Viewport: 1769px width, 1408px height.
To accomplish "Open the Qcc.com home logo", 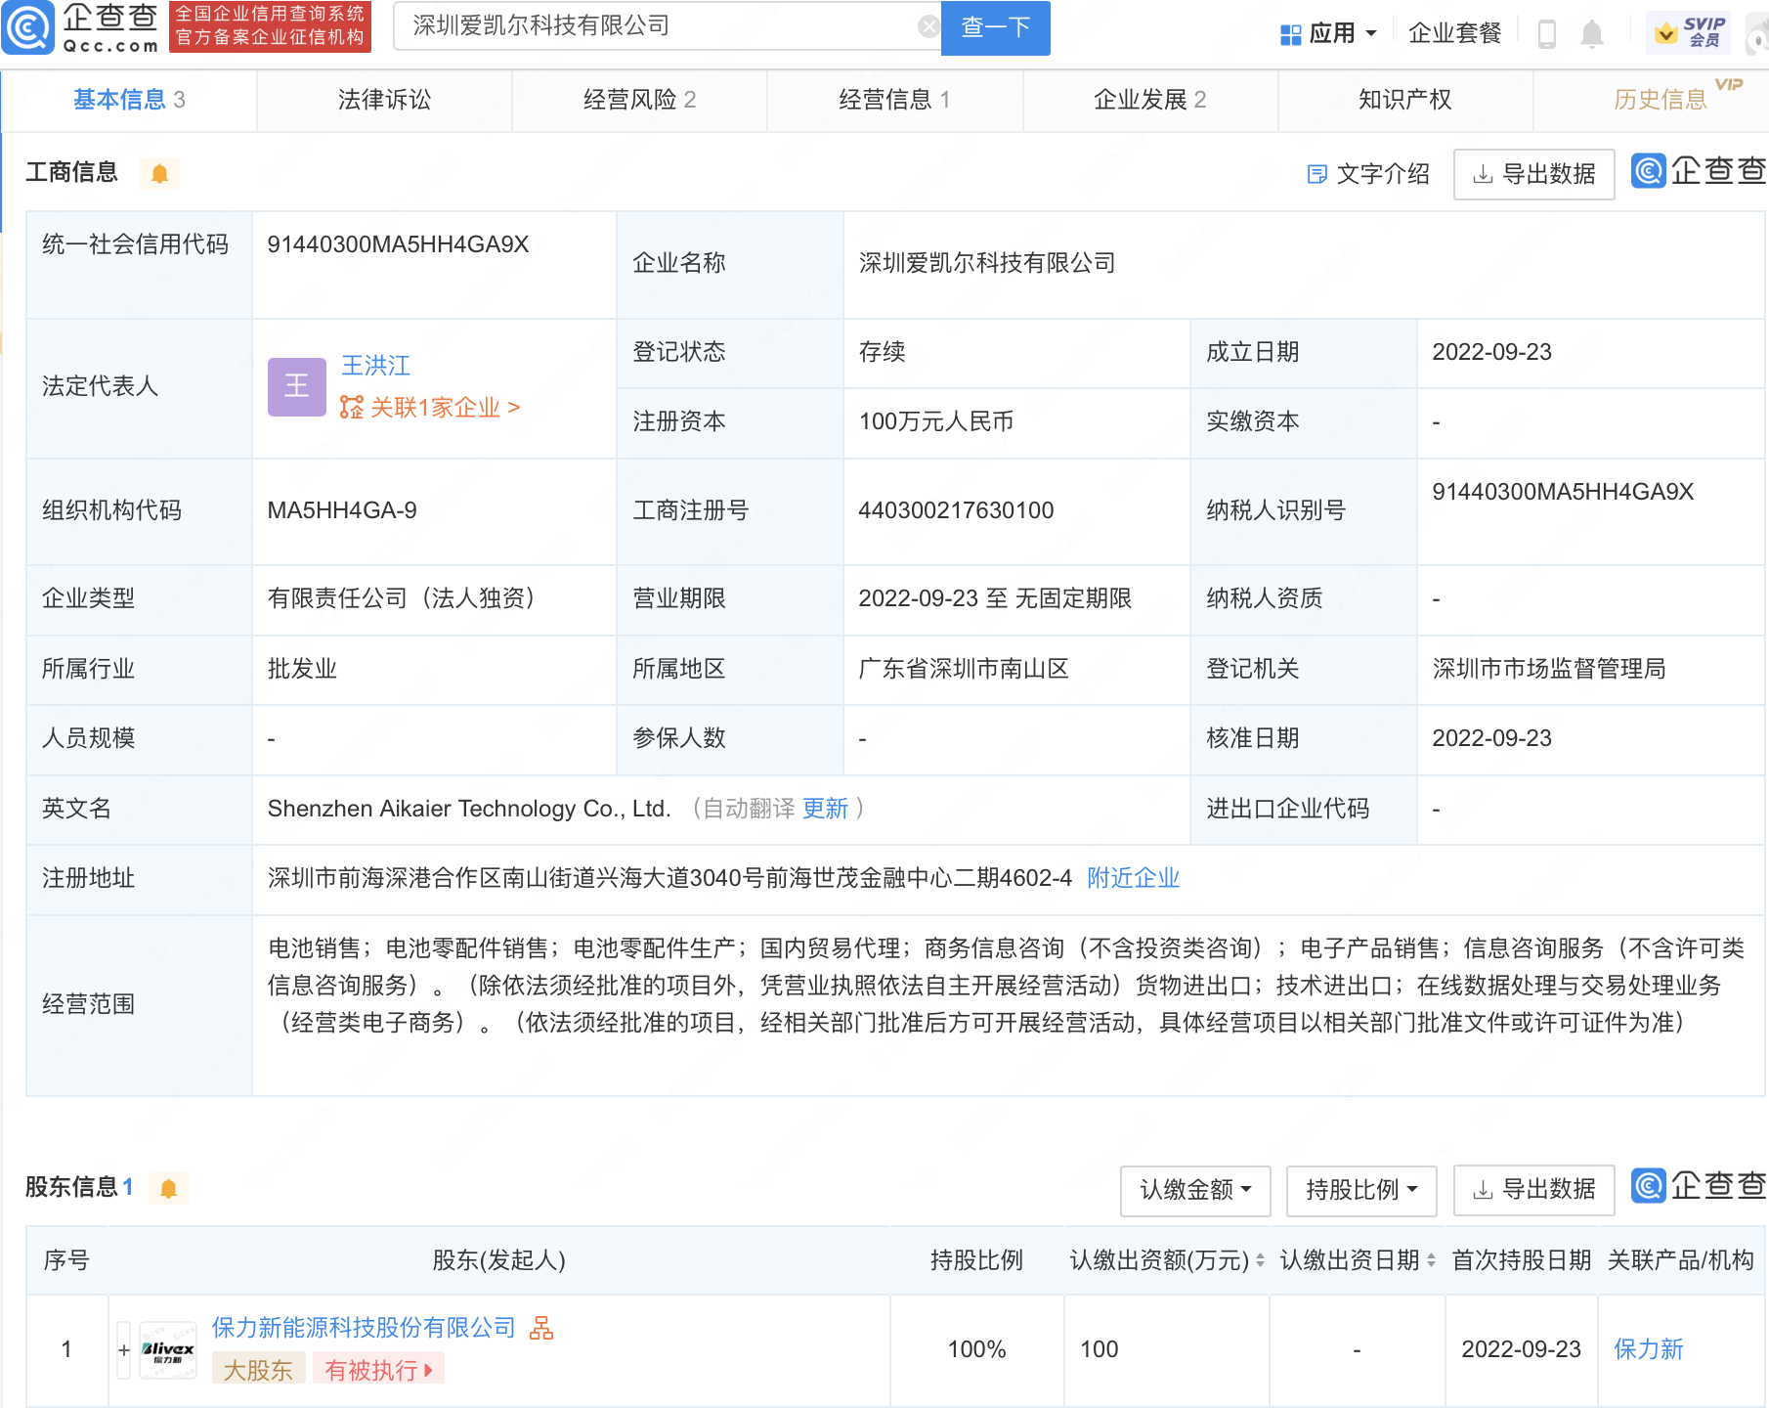I will coord(82,26).
